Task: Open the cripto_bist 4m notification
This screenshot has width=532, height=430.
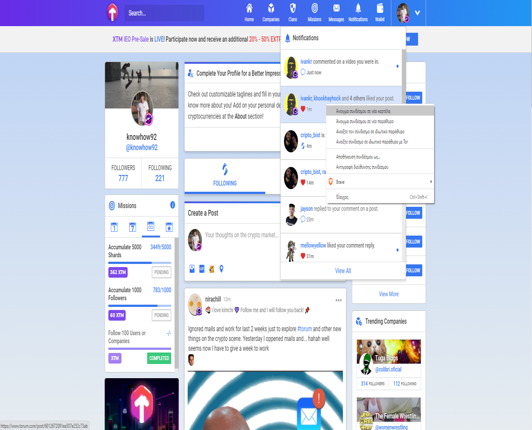Action: (x=303, y=141)
